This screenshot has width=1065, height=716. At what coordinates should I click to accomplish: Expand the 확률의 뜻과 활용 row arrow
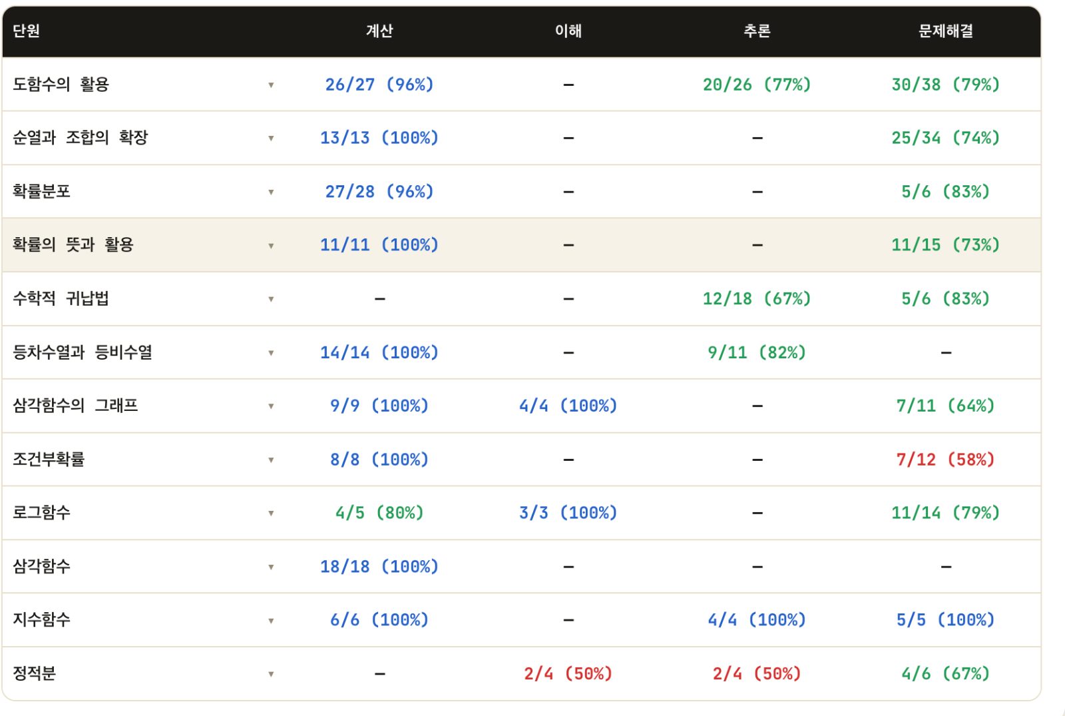[271, 246]
